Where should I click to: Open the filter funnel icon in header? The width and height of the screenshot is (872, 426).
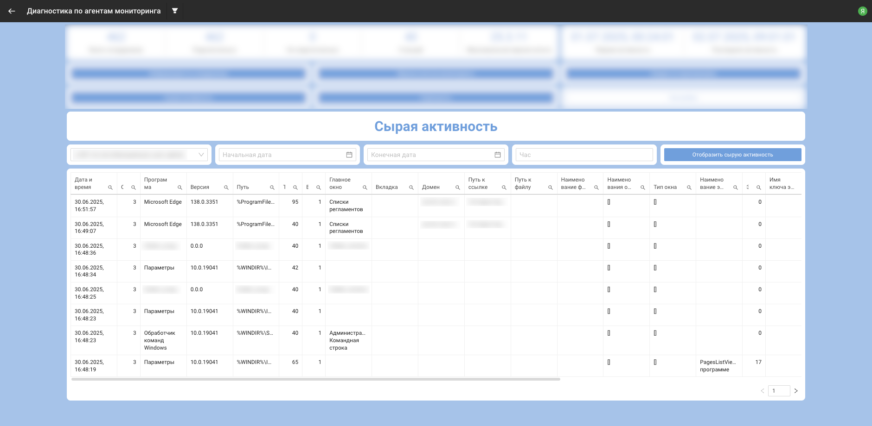click(175, 11)
